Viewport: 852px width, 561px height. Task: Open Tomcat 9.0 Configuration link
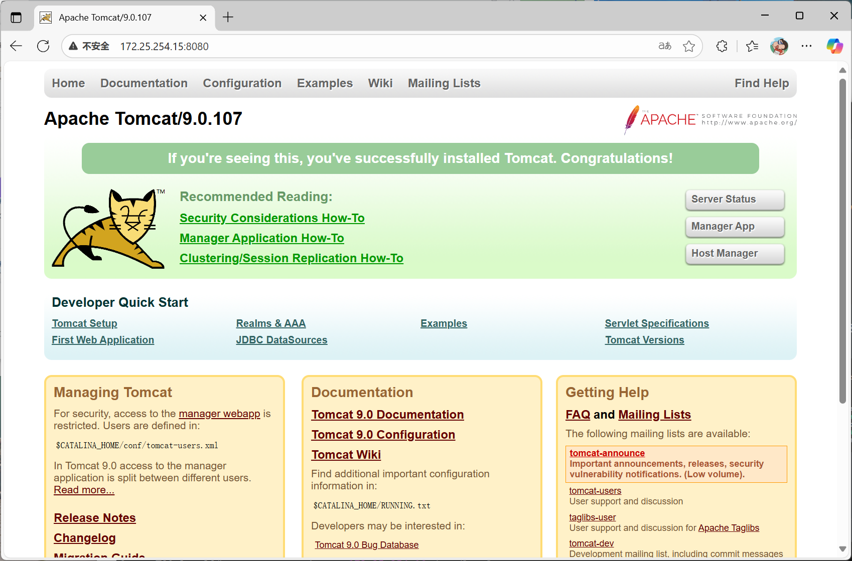(x=383, y=435)
